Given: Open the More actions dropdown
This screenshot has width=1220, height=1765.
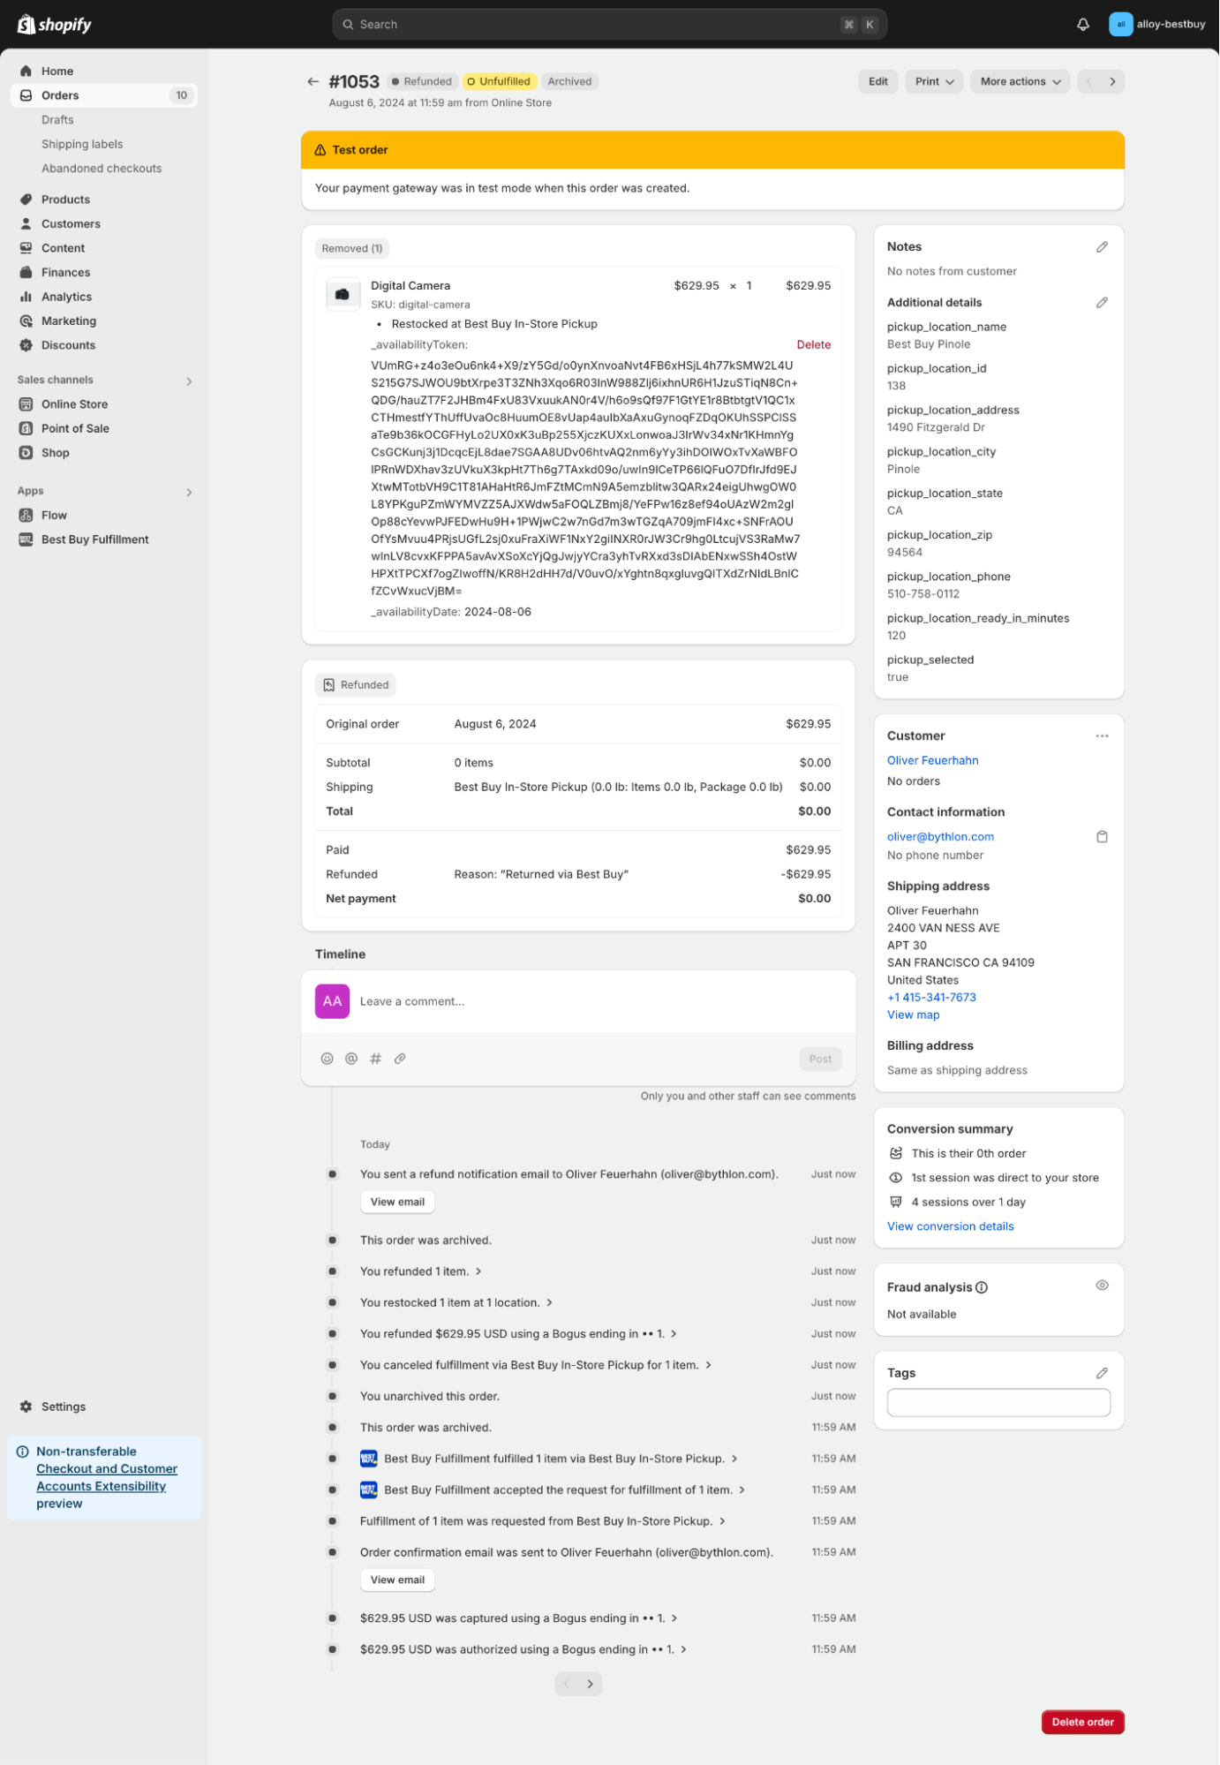Looking at the screenshot, I should click(x=1020, y=81).
